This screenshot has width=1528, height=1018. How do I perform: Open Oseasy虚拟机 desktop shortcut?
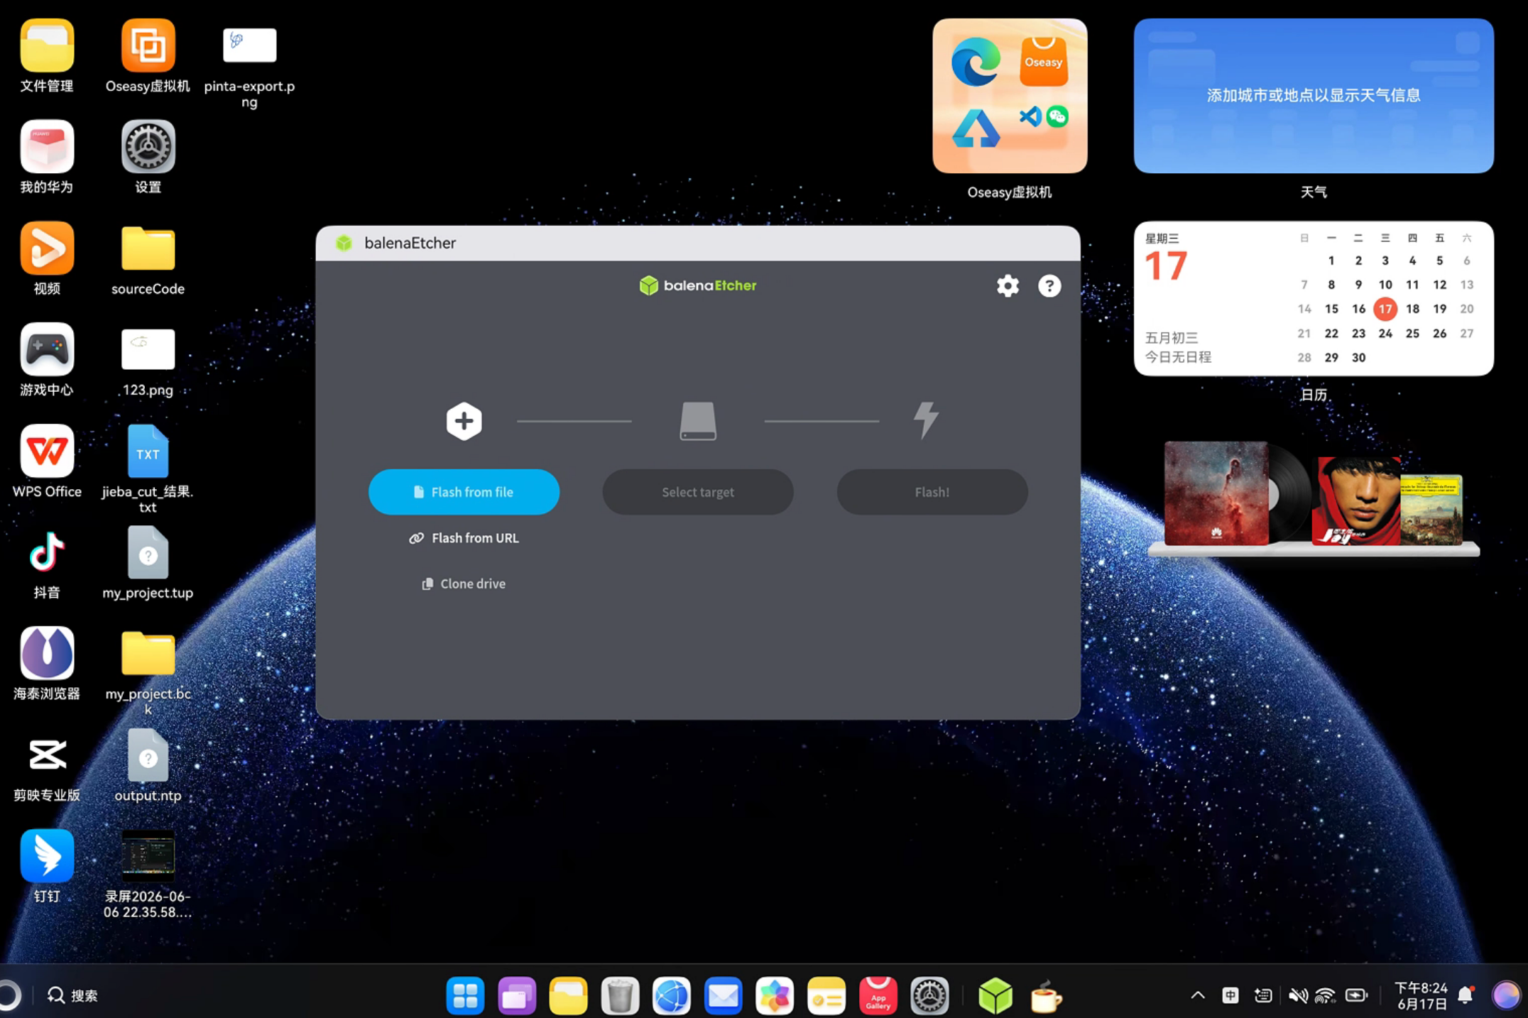click(x=148, y=57)
